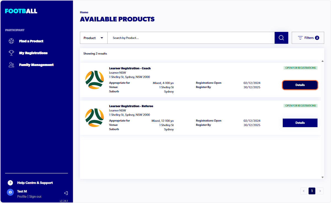Viewport: 331px width, 203px height.
Task: Click the scrollbar down arrow in results list
Action: 322,177
